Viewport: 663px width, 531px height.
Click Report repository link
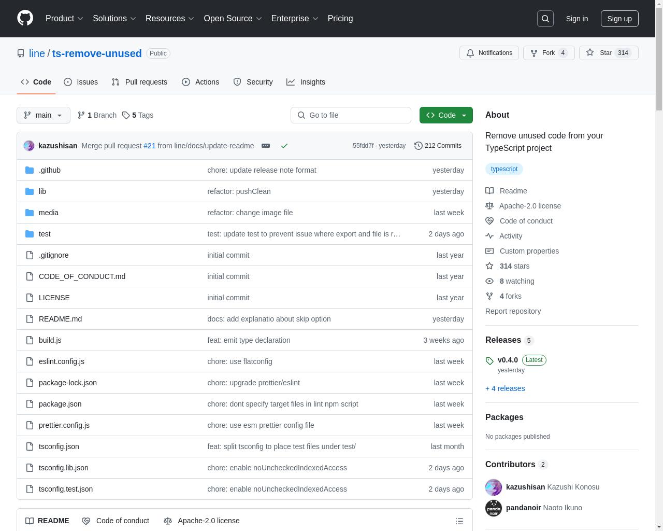pos(513,311)
